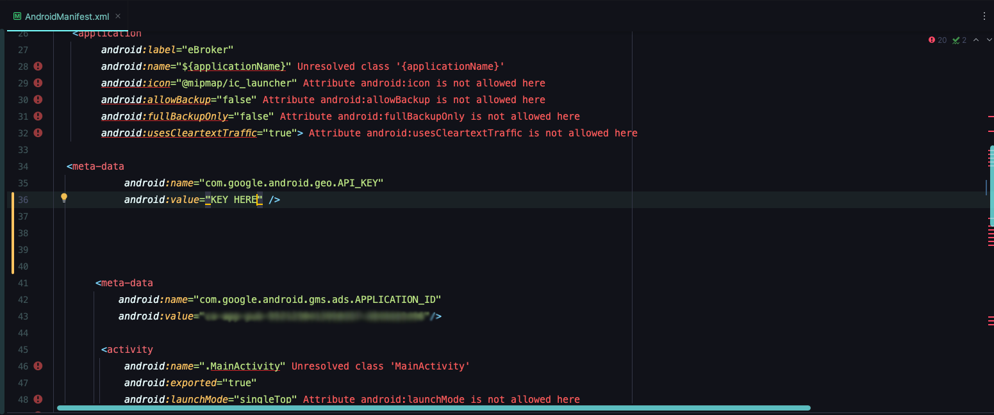Screen dimensions: 994x415
Task: Click the error icon on line 28
Action: 38,66
